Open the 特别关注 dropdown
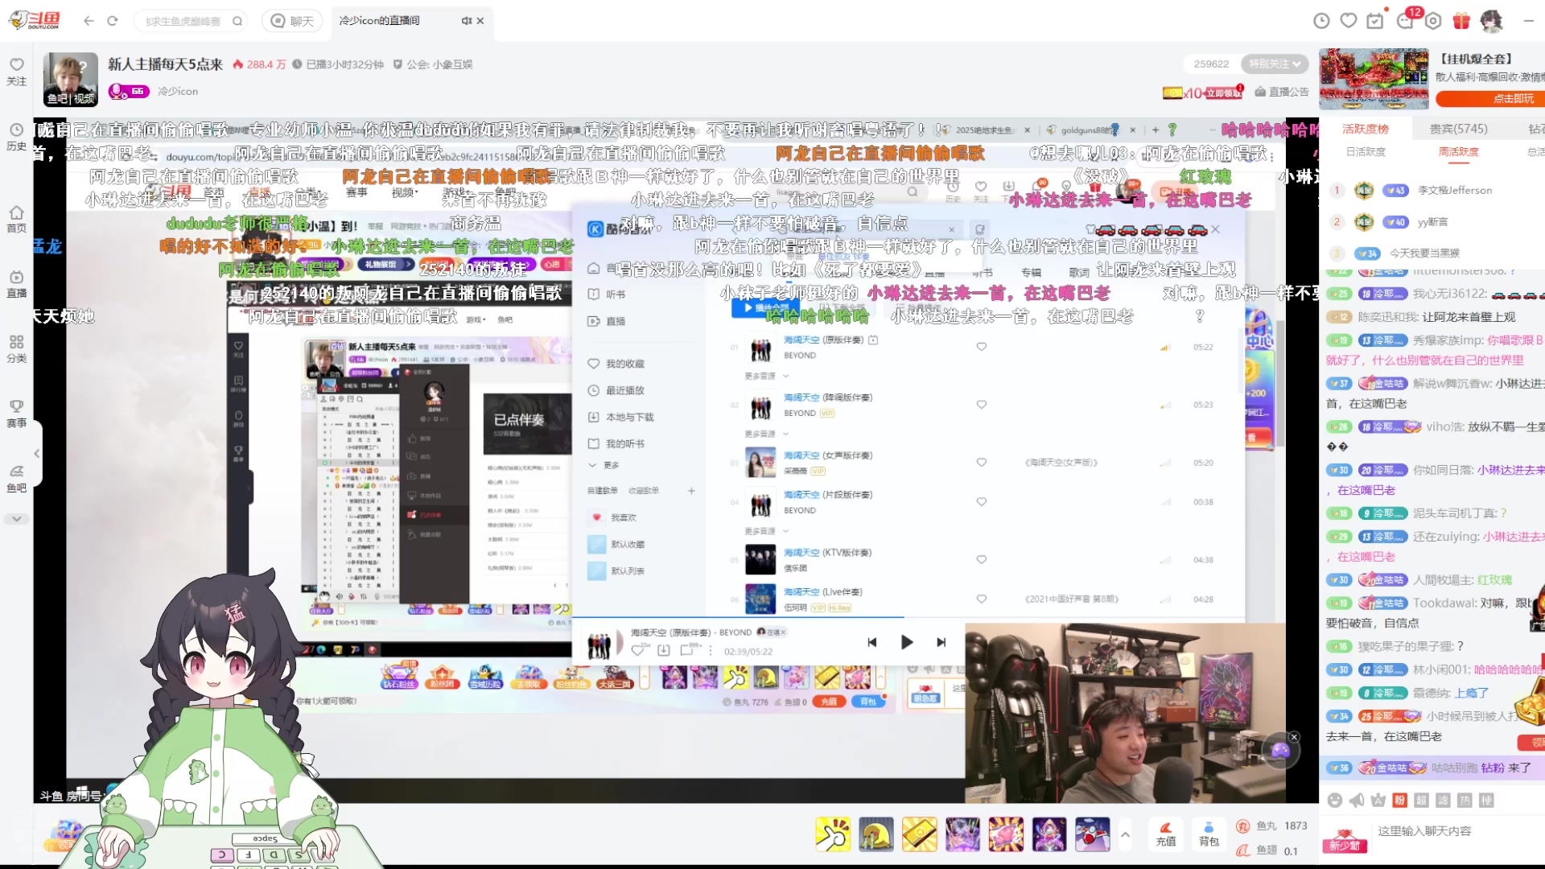 (1275, 64)
